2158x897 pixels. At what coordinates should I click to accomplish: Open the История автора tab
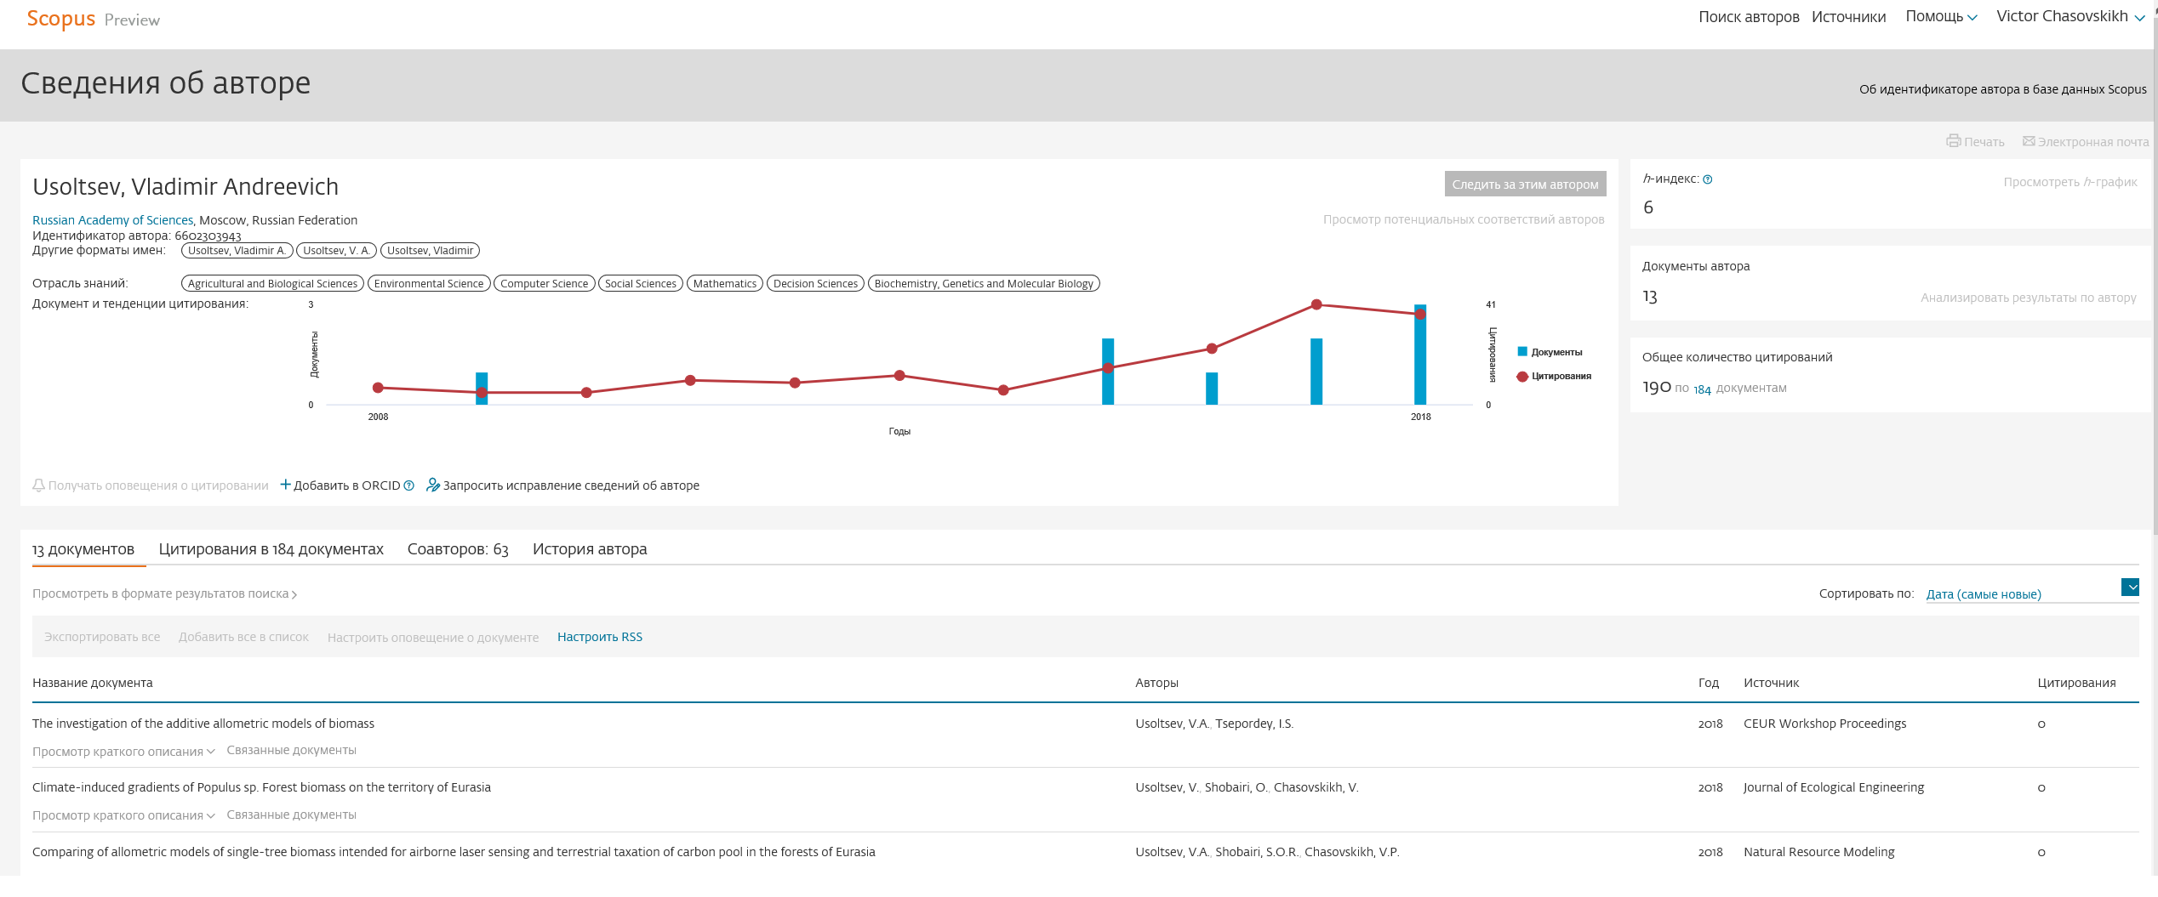pos(589,549)
